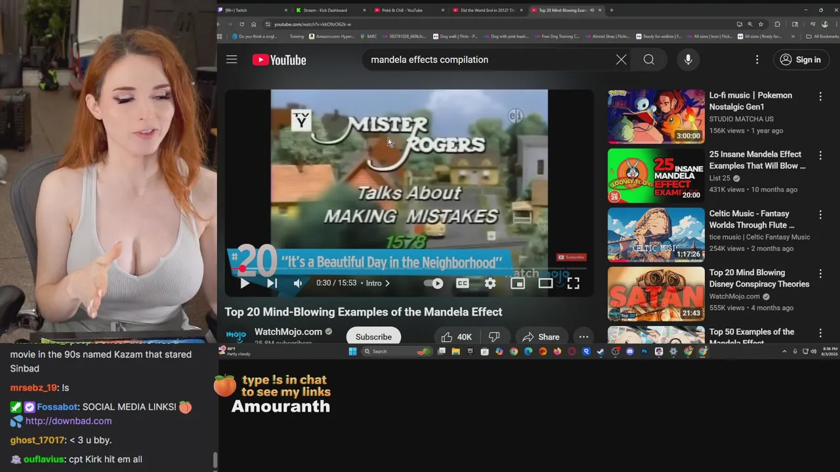
Task: Bookmark this page with the star
Action: pos(761,24)
